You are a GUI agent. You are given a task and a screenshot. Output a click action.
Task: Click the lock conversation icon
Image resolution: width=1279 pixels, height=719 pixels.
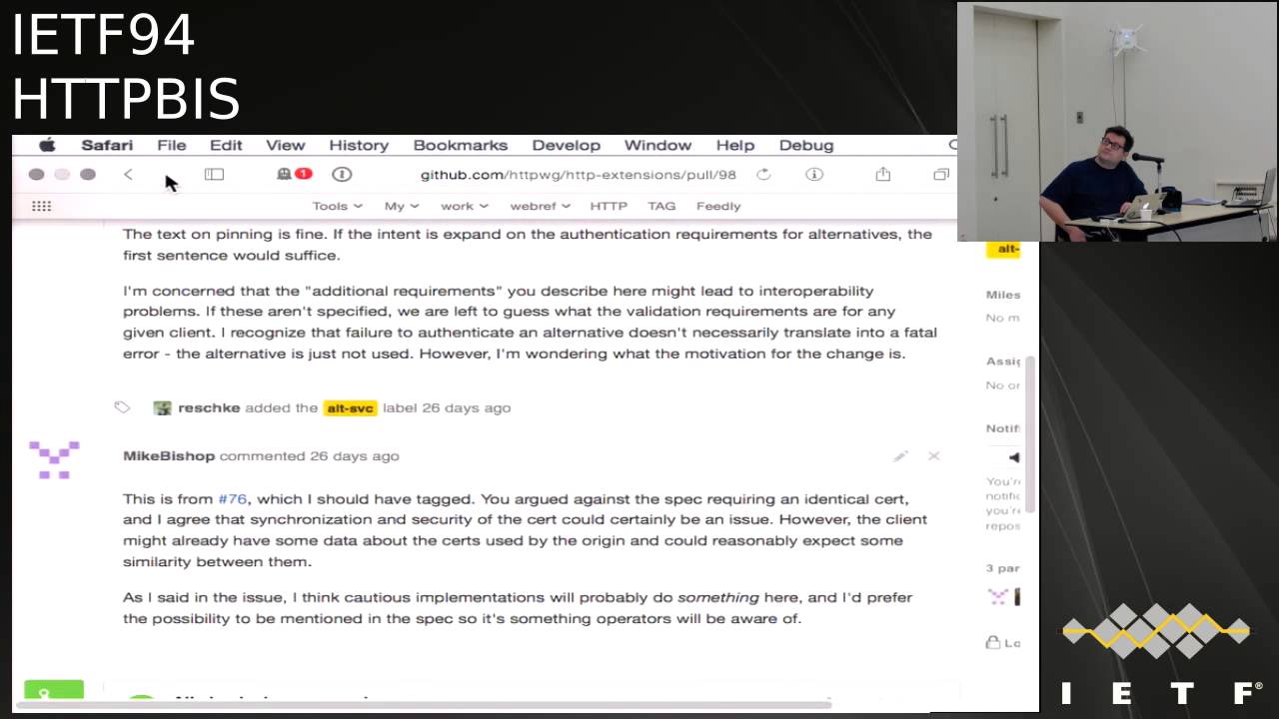point(992,642)
